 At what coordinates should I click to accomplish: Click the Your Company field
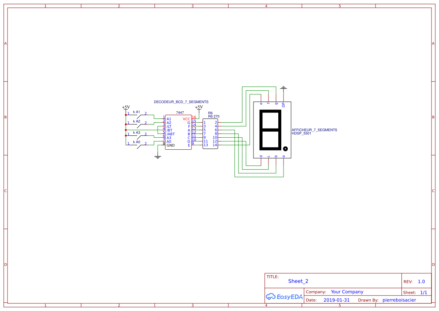coord(347,292)
